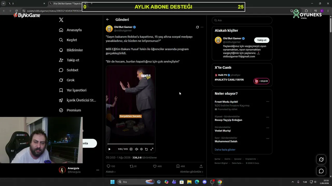
Task: Reply to the post with 130 comments
Action: (x=111, y=166)
